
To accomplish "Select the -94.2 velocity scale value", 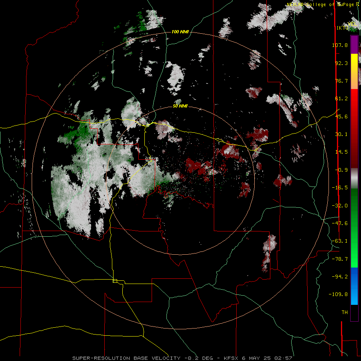I will tap(340, 276).
